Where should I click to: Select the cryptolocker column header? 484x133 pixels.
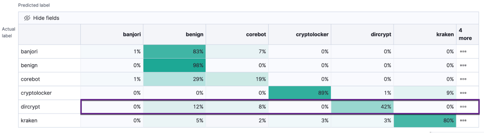coord(312,35)
